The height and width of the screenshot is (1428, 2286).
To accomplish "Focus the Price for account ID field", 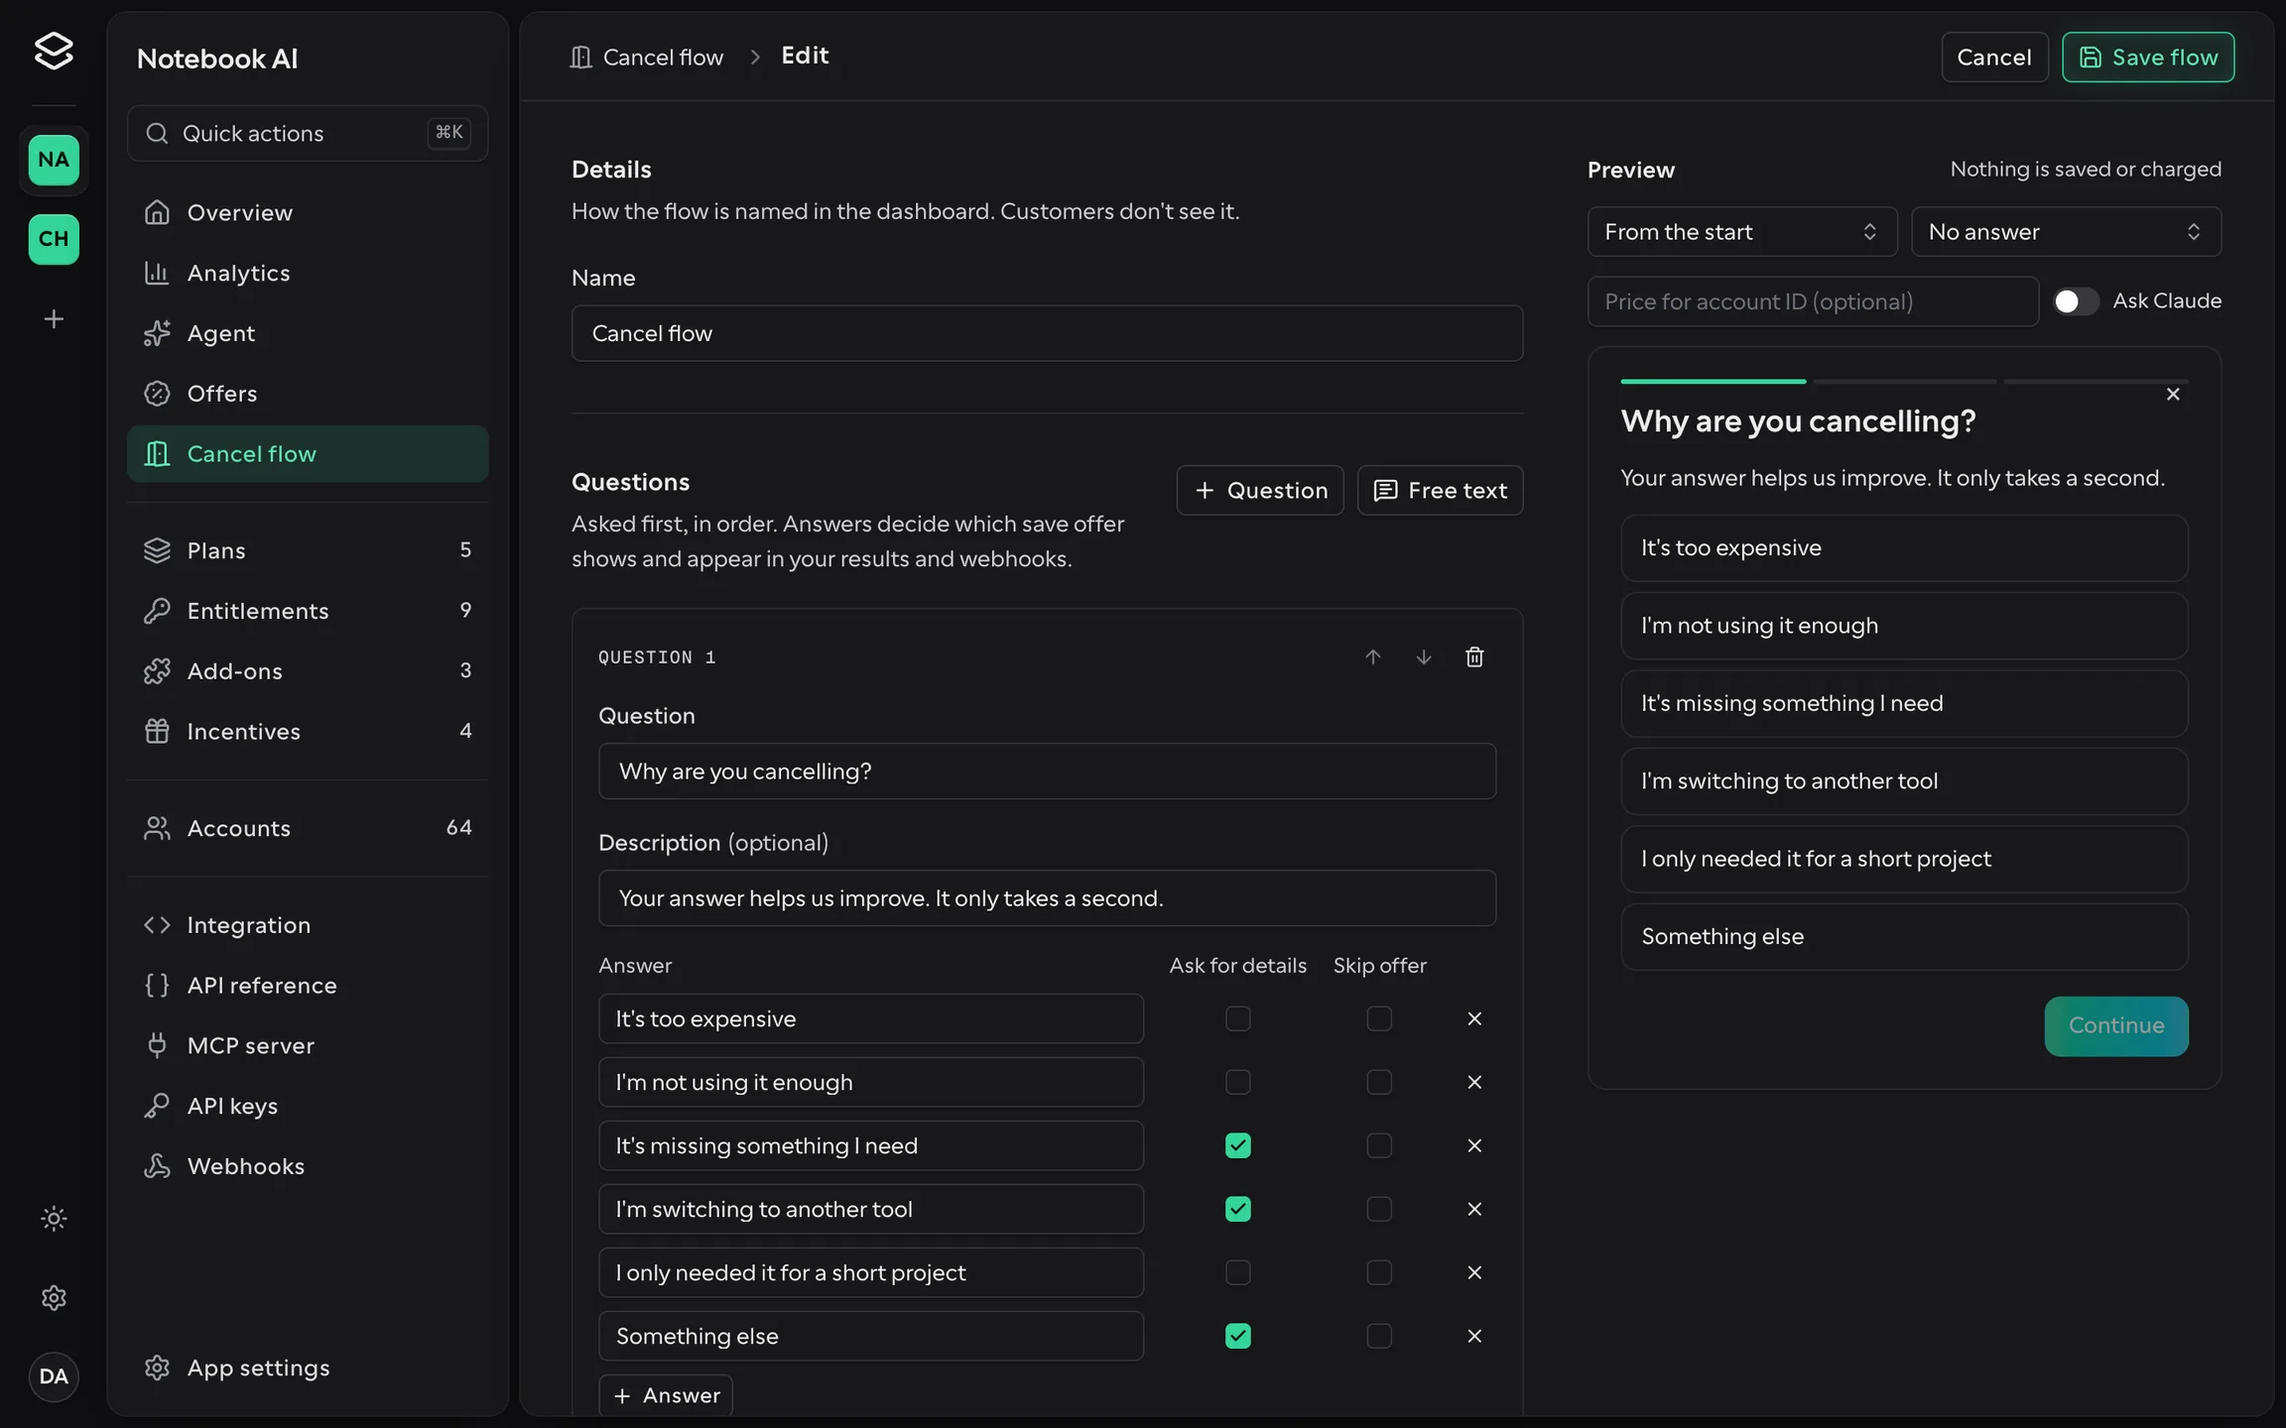I will pos(1813,301).
